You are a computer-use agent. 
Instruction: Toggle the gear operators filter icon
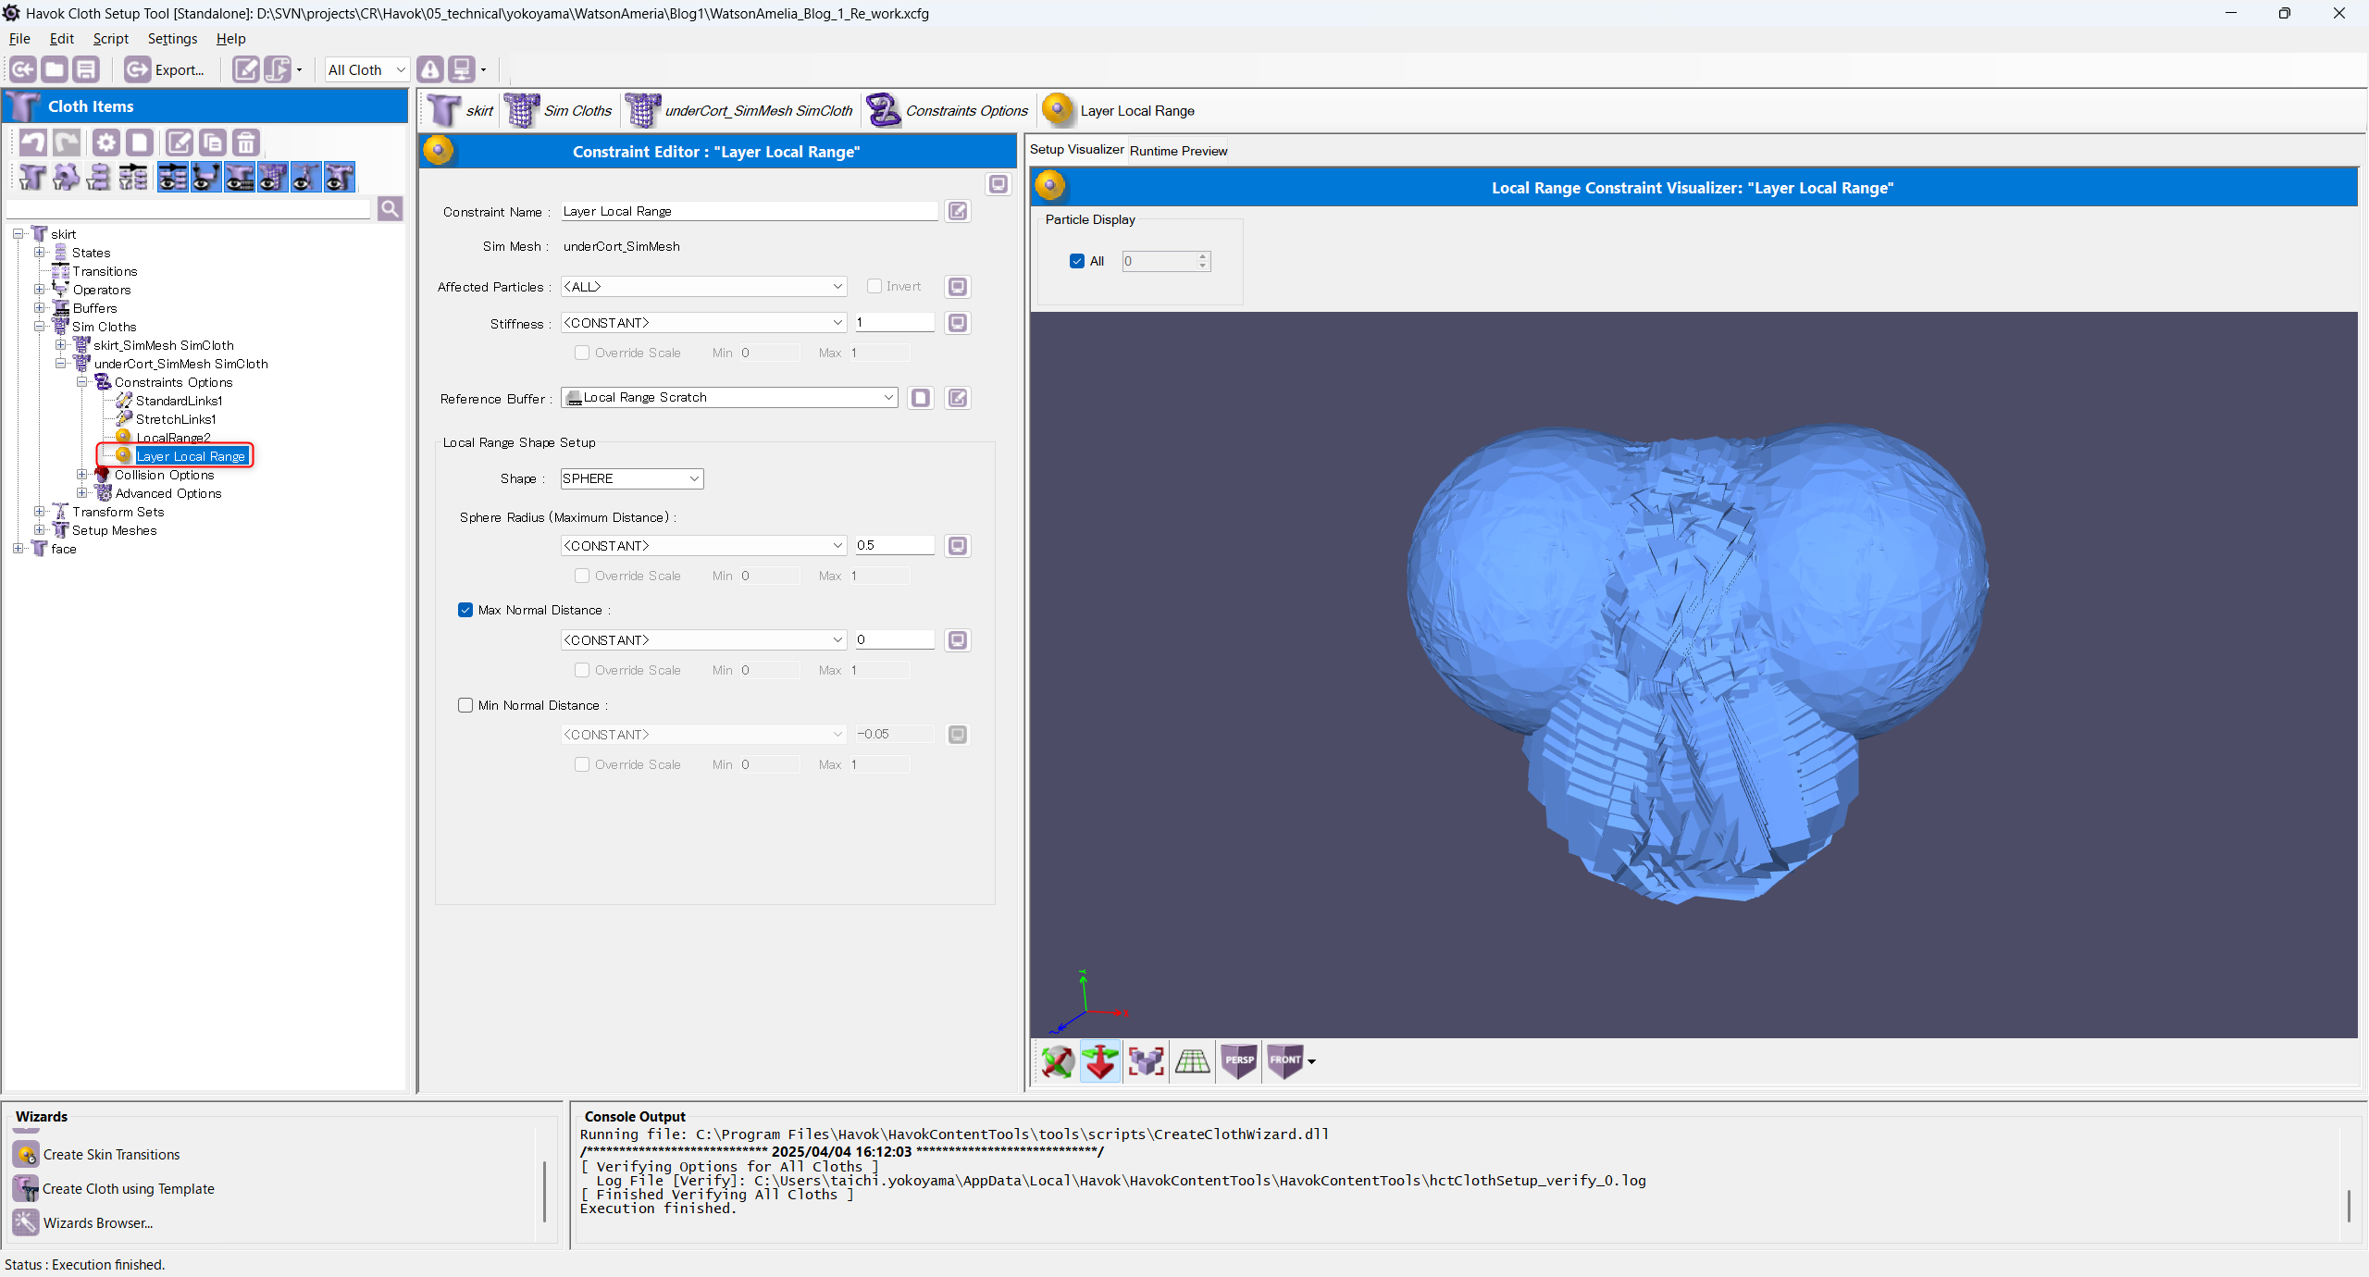tap(66, 177)
